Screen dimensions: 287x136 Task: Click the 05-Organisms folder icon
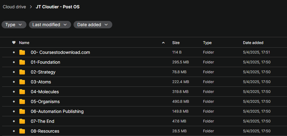22,102
